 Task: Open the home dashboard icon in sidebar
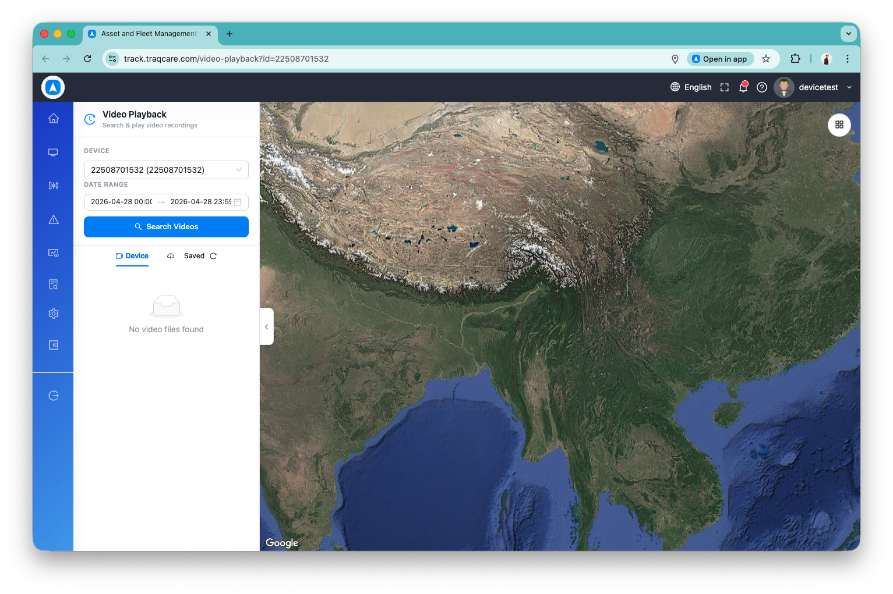[x=54, y=119]
